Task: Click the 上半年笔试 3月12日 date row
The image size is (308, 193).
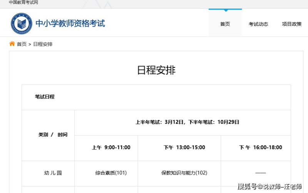Action: [187, 122]
